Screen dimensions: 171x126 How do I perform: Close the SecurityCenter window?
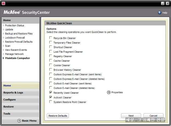[x=168, y=3]
